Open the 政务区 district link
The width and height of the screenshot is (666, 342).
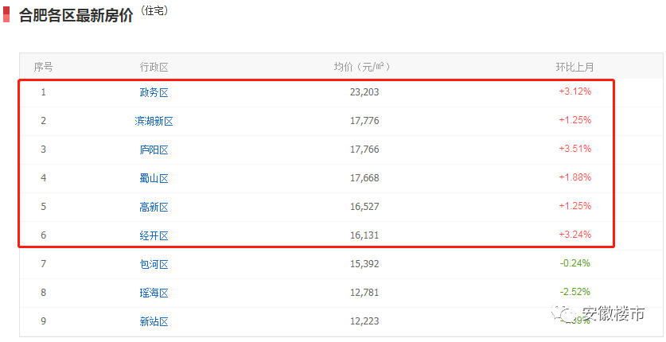pyautogui.click(x=154, y=92)
